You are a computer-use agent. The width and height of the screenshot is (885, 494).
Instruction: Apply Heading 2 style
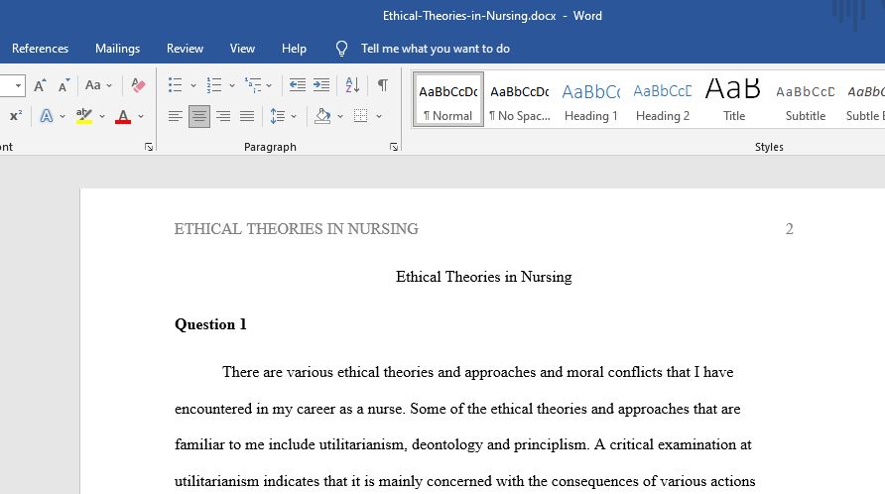[x=663, y=100]
